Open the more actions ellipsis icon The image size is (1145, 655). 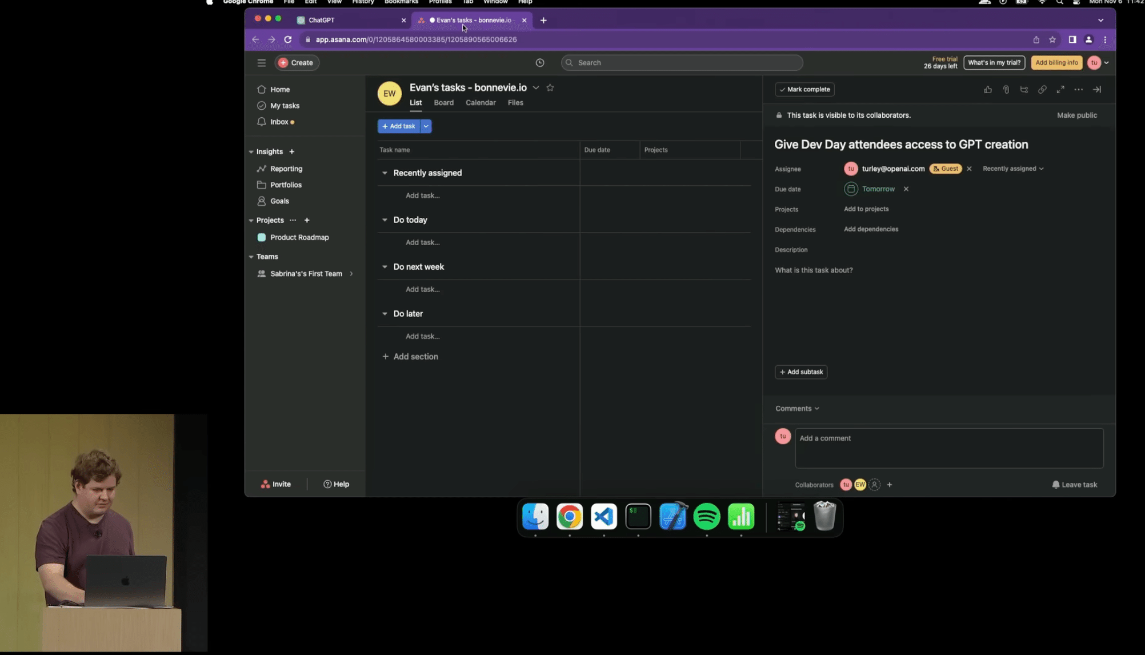[x=1078, y=89]
